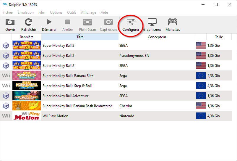
Task: Open the Outils menu
Action: point(72,12)
